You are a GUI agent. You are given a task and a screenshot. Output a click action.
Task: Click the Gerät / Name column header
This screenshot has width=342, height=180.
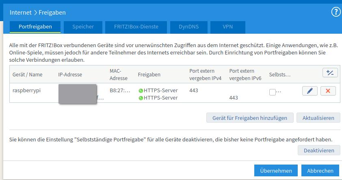coord(28,75)
